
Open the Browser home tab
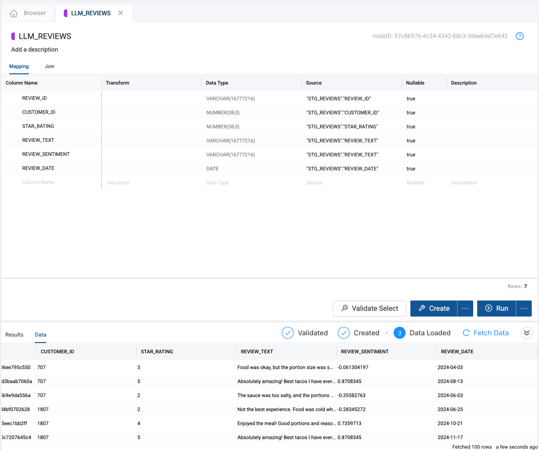(x=28, y=13)
